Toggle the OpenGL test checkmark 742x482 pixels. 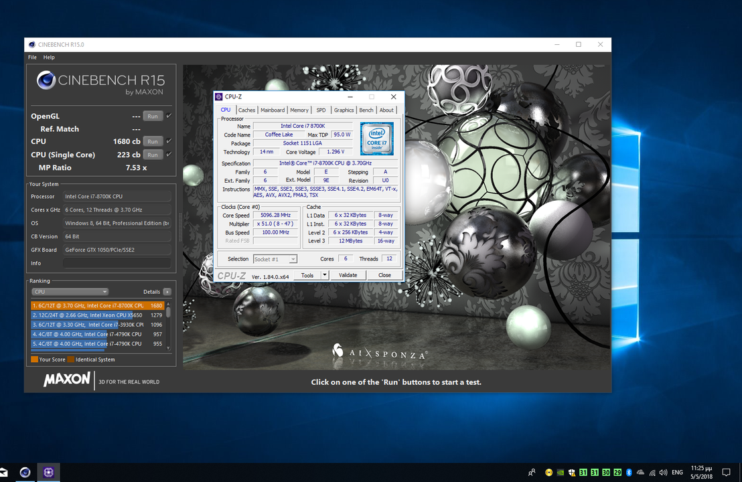pyautogui.click(x=169, y=116)
